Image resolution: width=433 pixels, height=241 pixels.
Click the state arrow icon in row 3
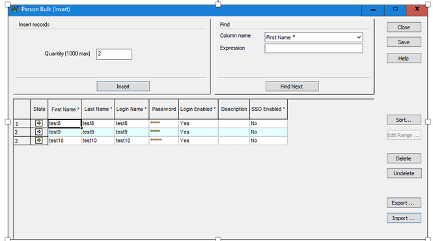click(38, 141)
